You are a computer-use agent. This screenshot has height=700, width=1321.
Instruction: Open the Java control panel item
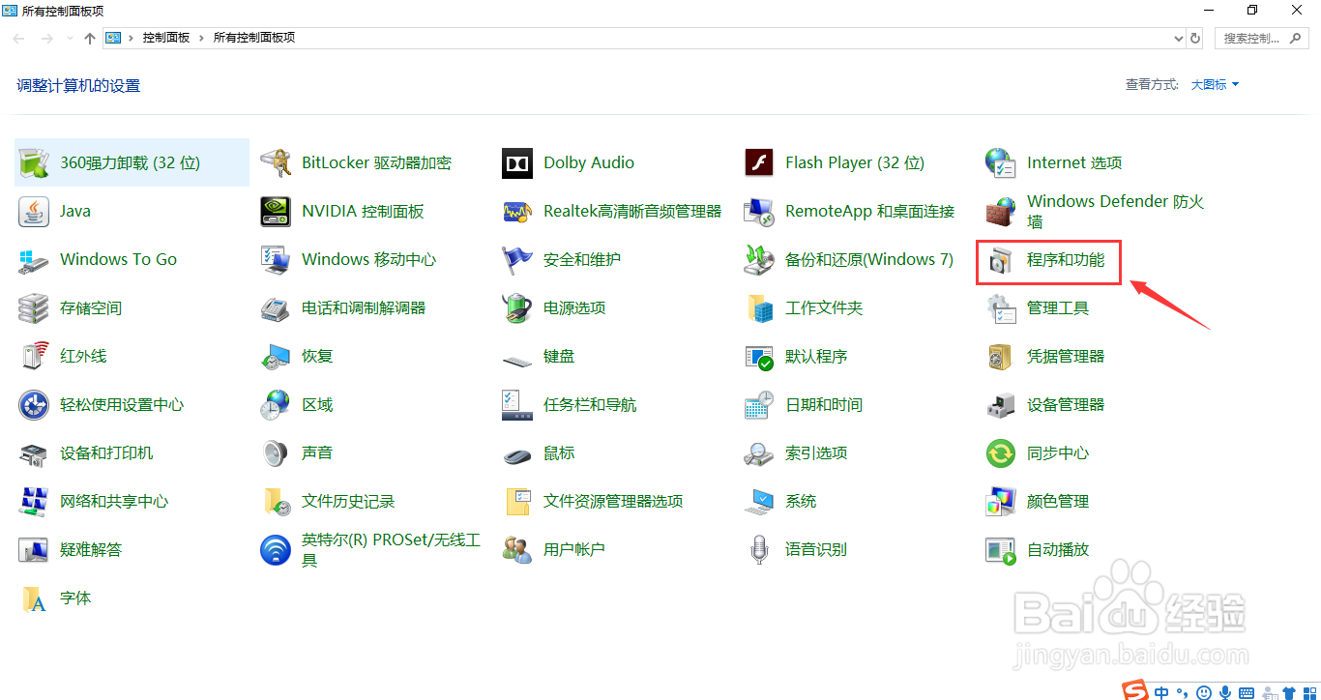point(74,211)
